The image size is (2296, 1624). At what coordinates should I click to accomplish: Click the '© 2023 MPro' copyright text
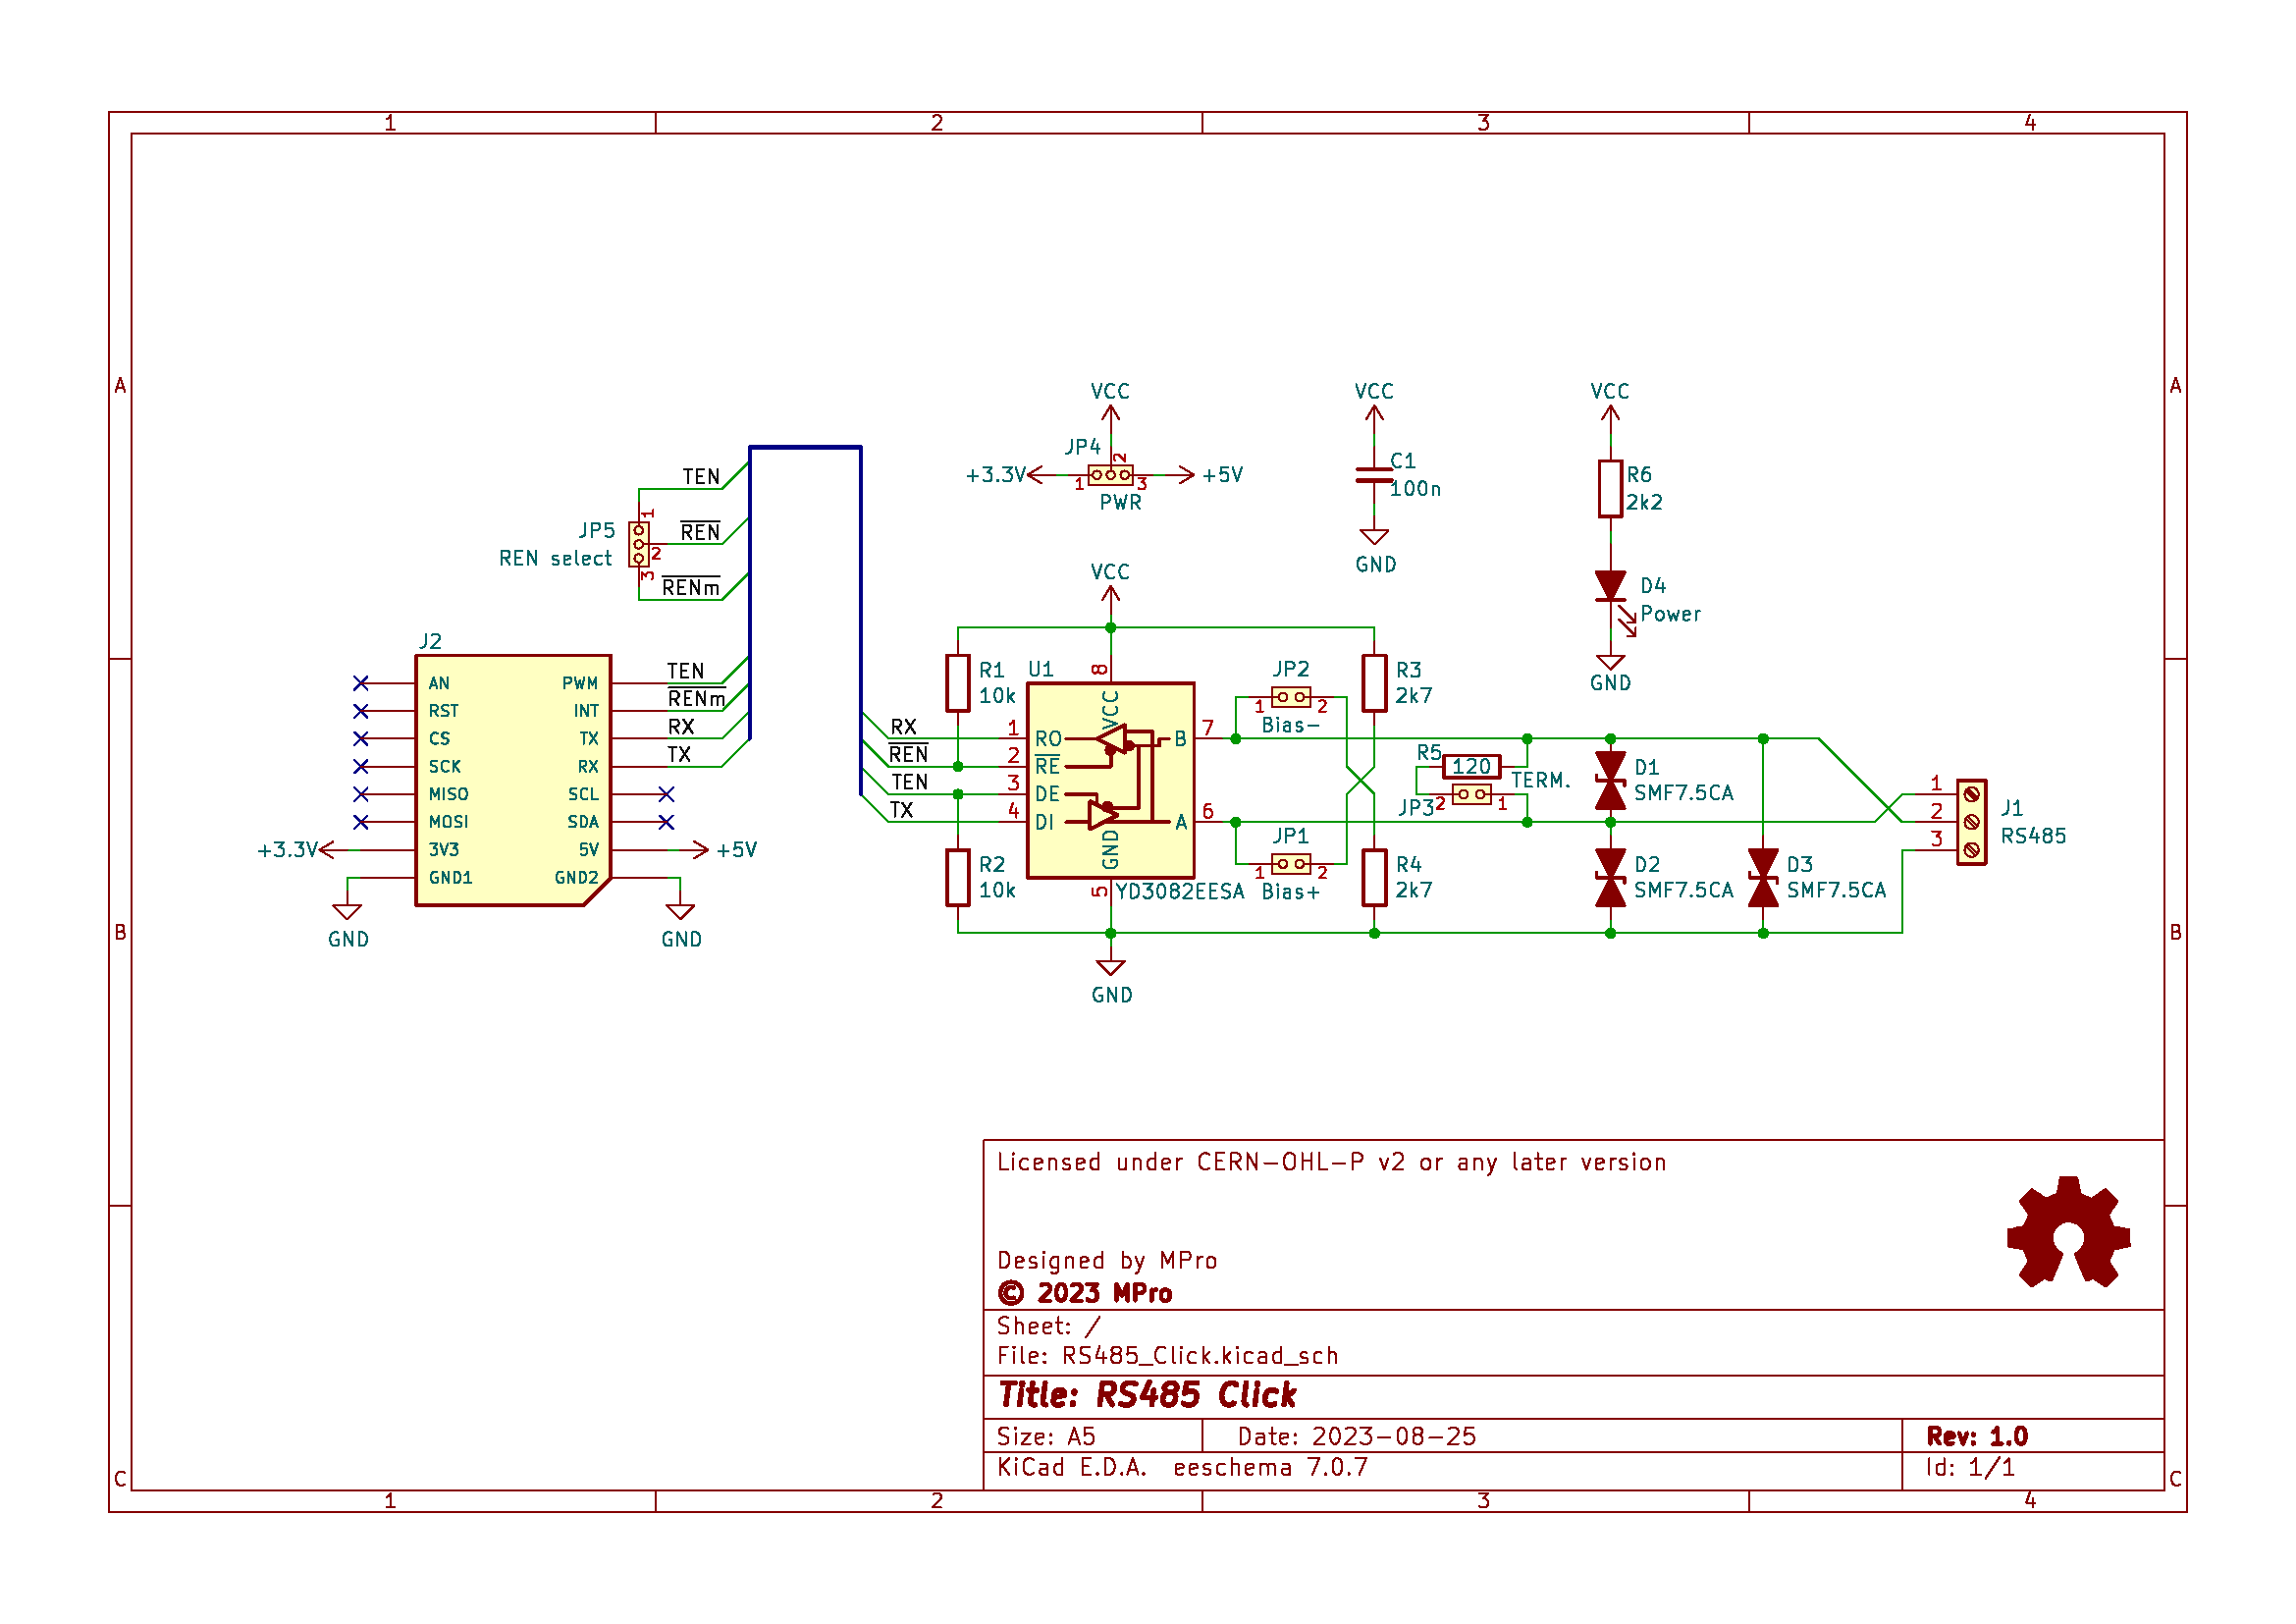pos(1084,1293)
